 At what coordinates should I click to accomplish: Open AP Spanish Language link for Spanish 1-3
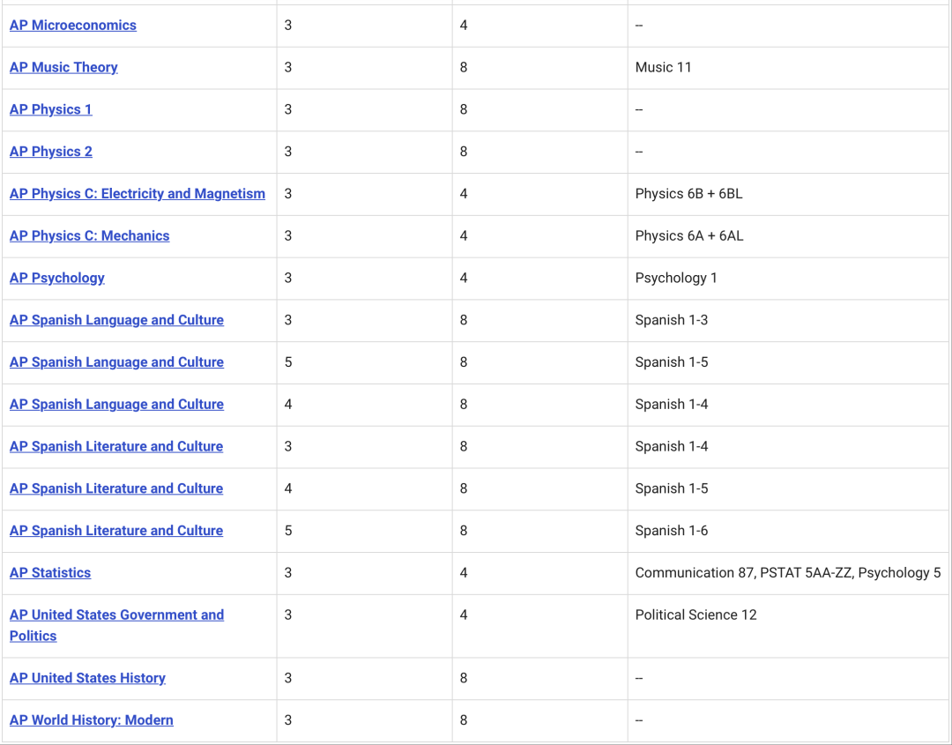tap(116, 320)
